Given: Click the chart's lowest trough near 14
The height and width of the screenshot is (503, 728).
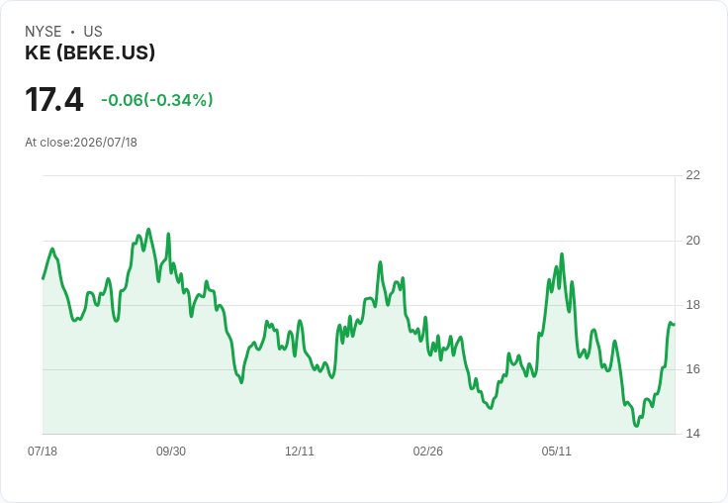Looking at the screenshot, I should [x=637, y=426].
